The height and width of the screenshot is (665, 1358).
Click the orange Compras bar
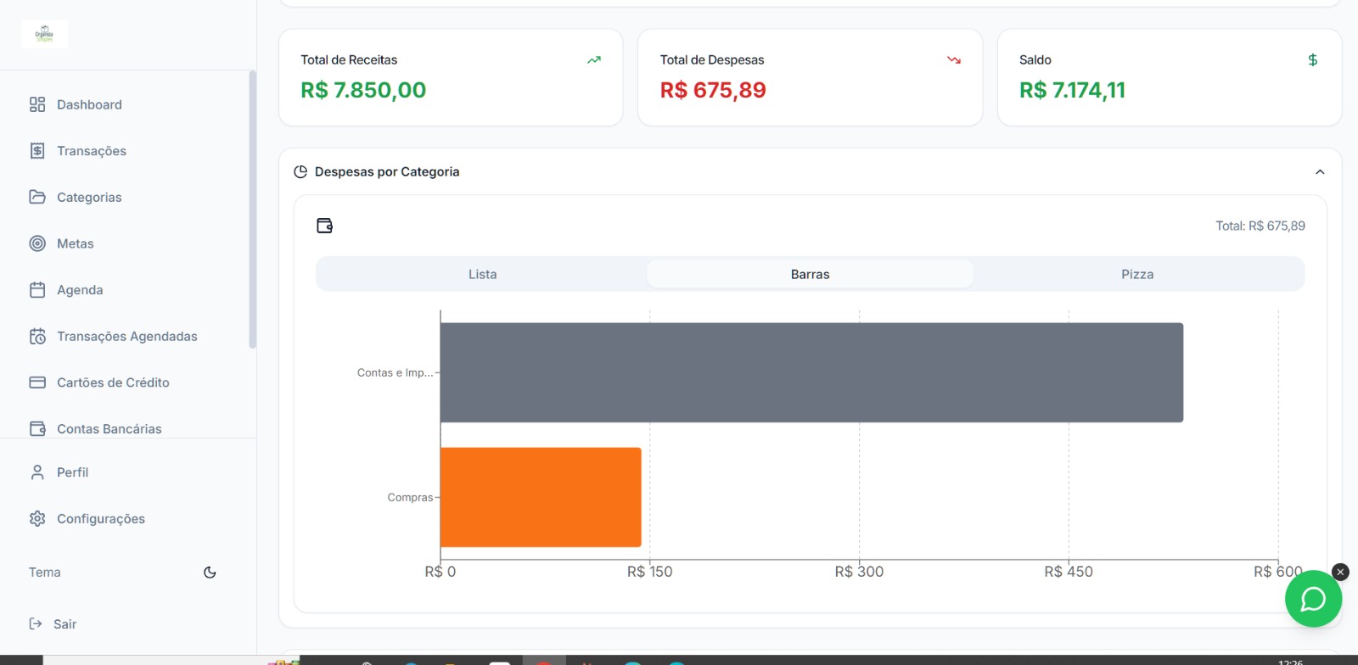pos(541,497)
